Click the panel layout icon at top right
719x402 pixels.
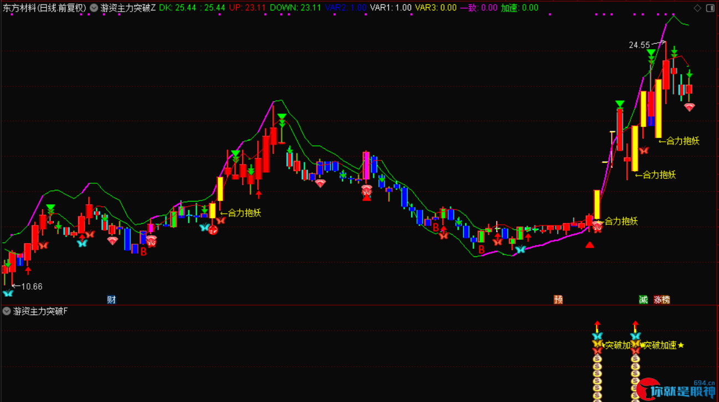(x=711, y=8)
